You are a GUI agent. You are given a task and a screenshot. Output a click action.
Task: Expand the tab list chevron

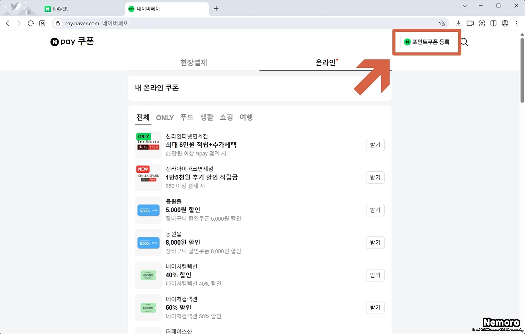click(465, 6)
